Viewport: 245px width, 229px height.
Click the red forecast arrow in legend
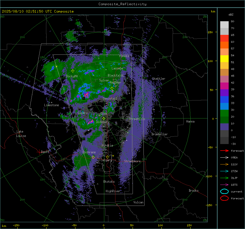pos(224,151)
